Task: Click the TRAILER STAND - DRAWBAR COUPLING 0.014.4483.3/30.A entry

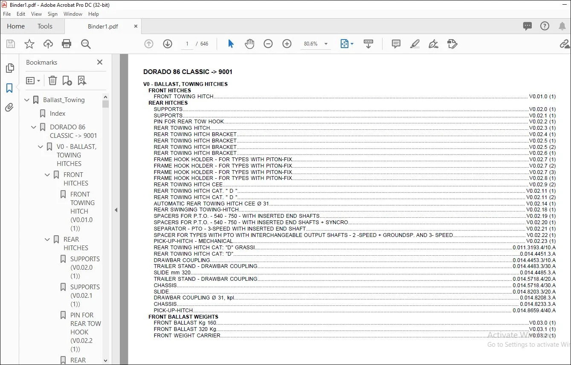Action: tap(354, 266)
